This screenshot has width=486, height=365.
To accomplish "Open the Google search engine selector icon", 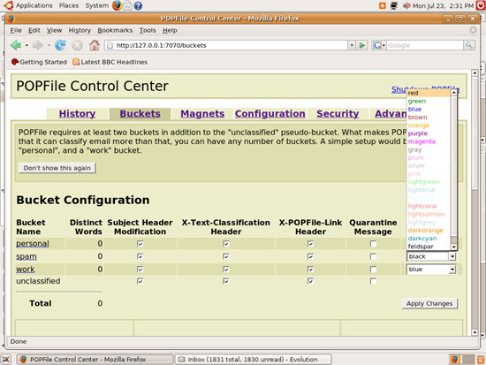I will point(378,45).
